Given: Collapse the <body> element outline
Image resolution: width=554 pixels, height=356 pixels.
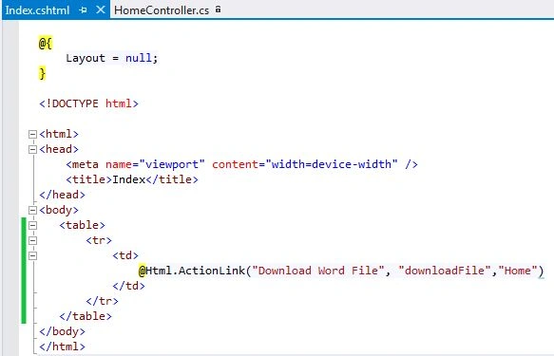Looking at the screenshot, I should pyautogui.click(x=32, y=211).
